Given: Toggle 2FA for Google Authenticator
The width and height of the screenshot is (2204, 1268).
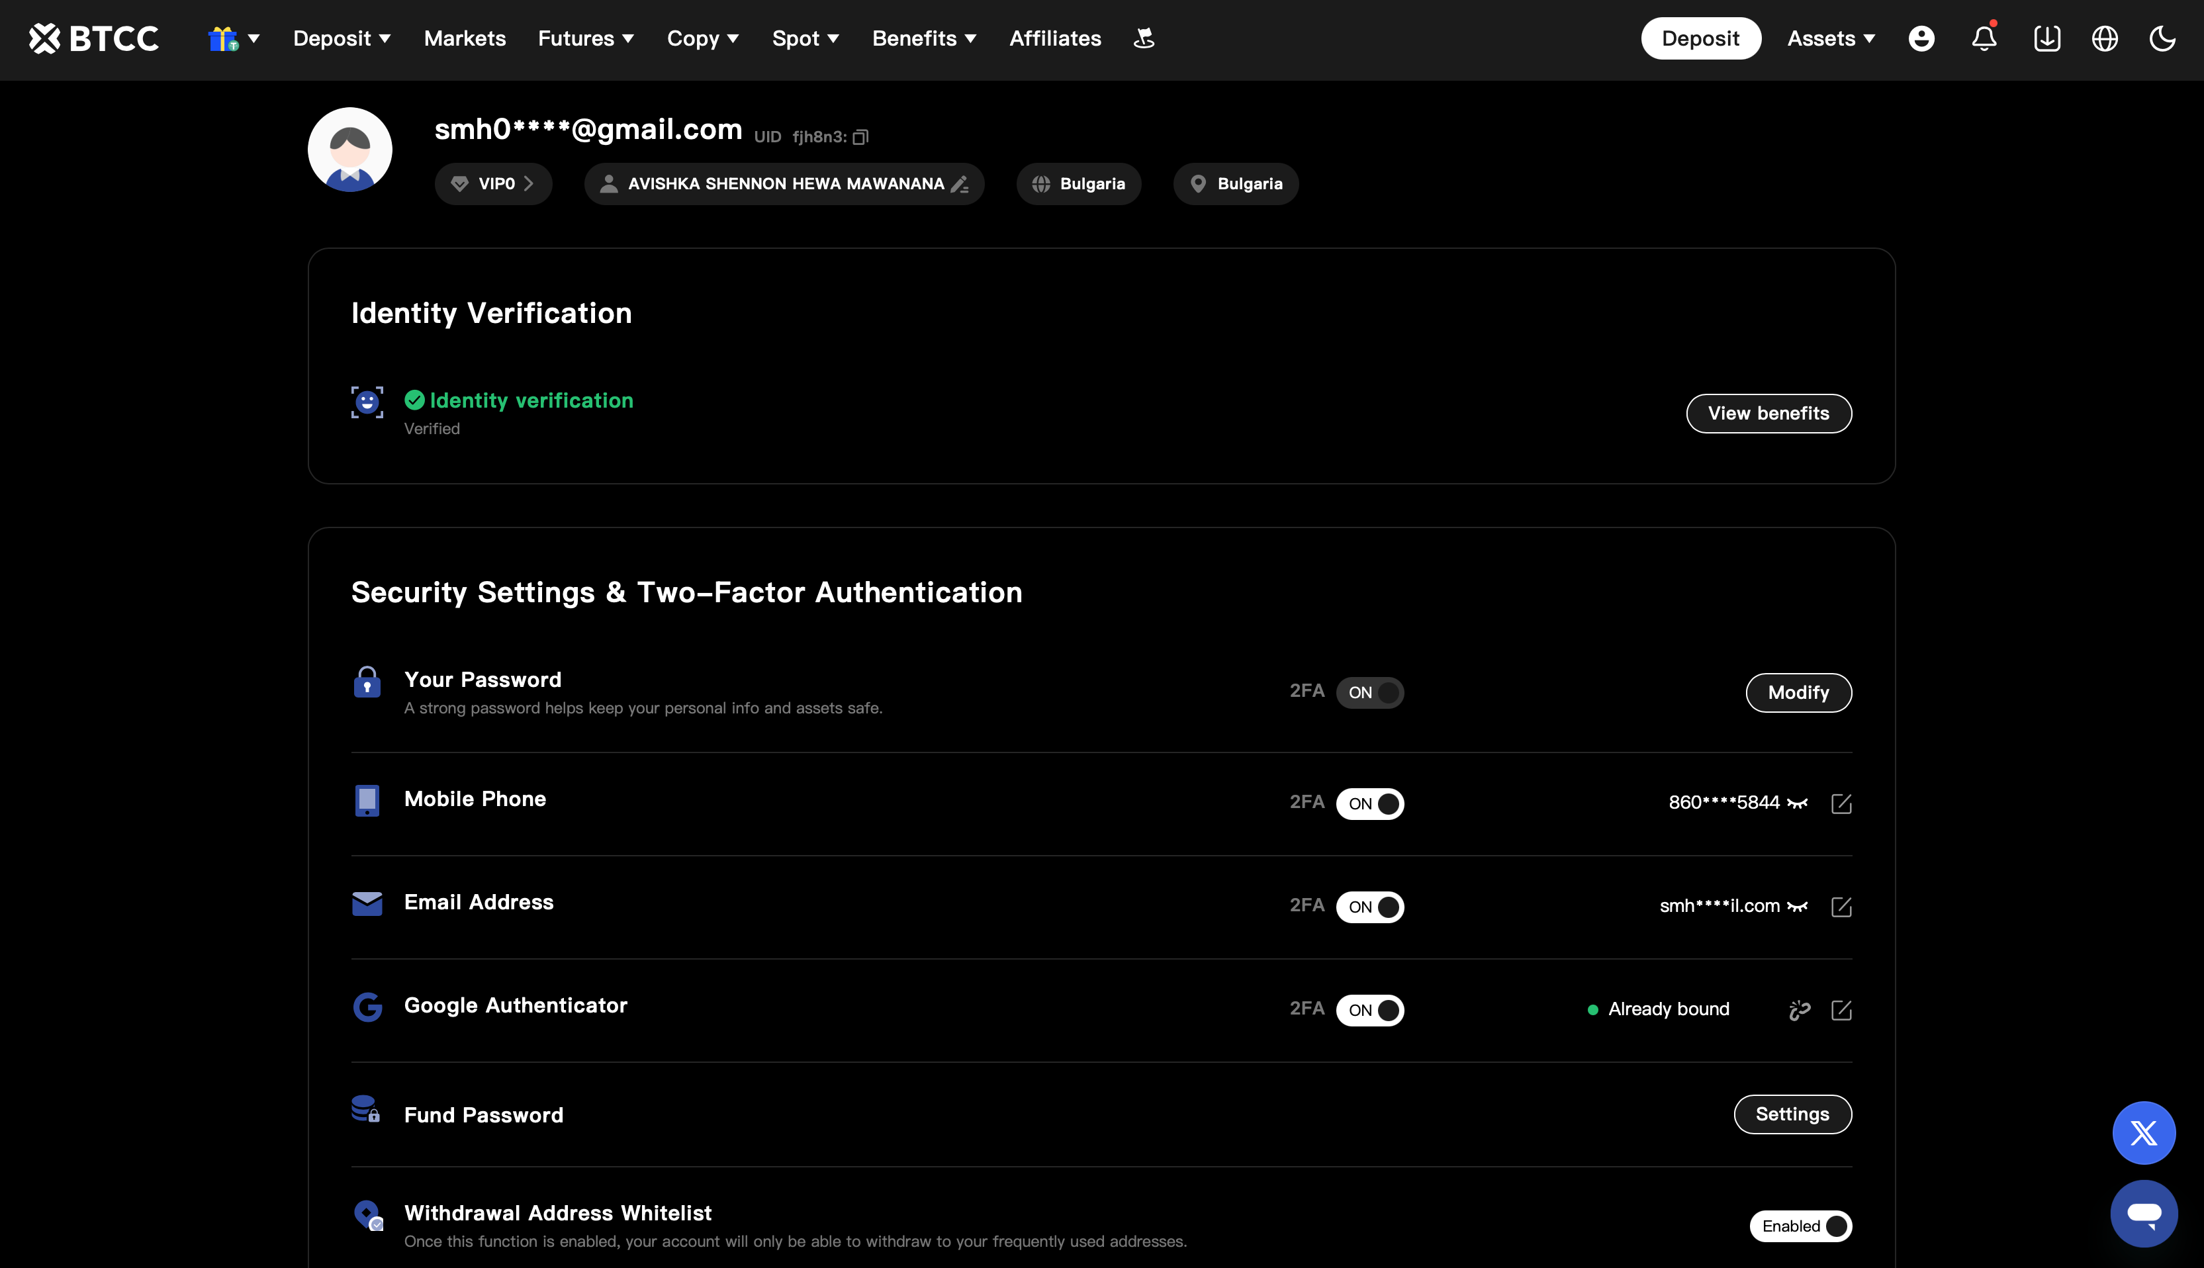Looking at the screenshot, I should coord(1370,1009).
